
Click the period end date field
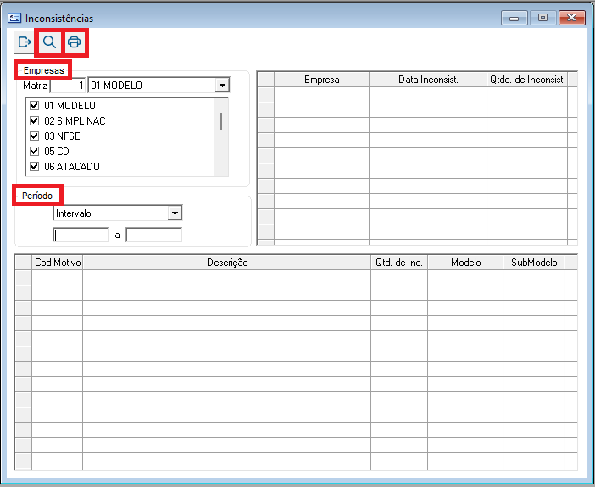point(154,235)
